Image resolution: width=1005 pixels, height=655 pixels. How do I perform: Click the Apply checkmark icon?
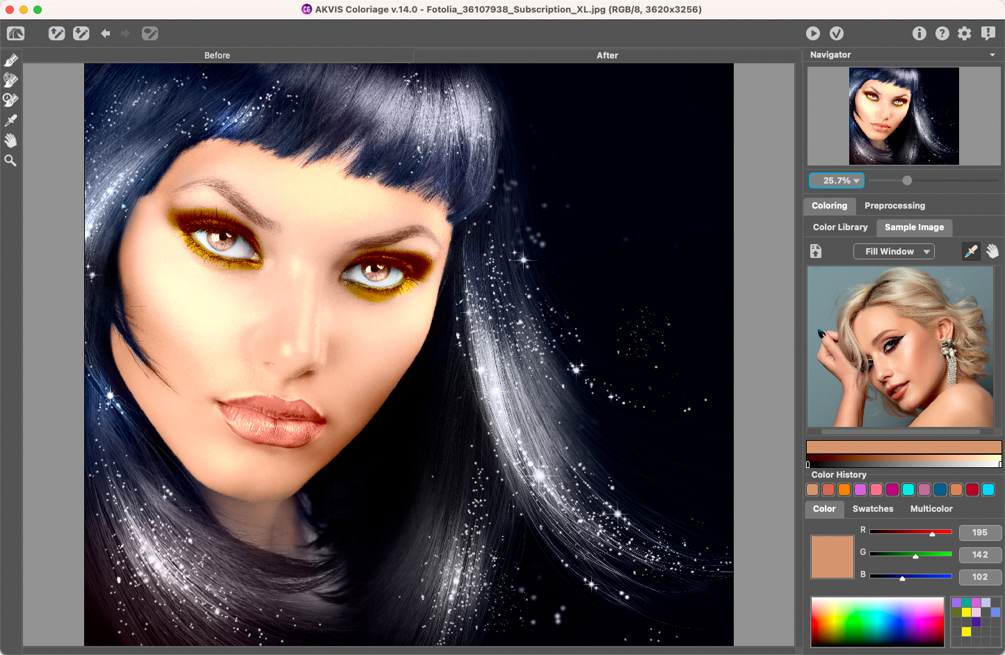(837, 33)
